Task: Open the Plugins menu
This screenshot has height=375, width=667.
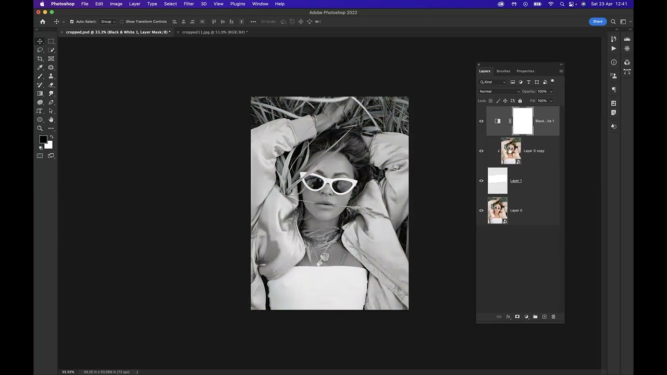Action: tap(238, 4)
